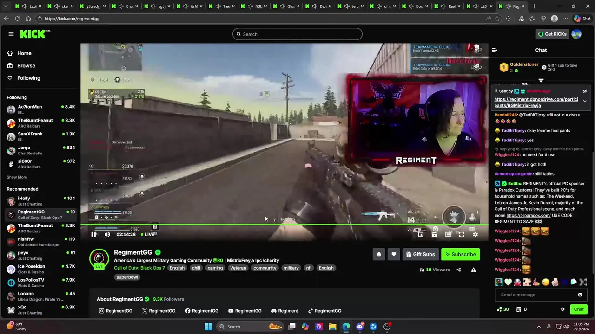Share the stream
595x334 pixels.
[x=458, y=270]
